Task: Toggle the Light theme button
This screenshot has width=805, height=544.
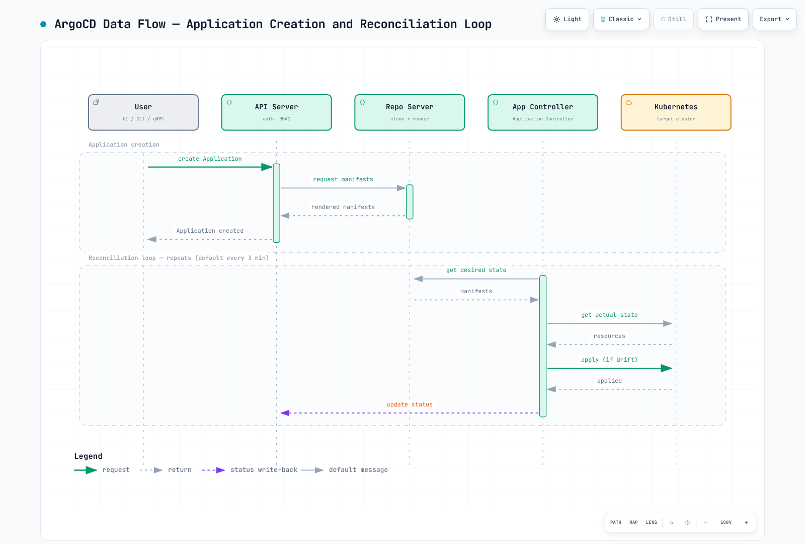Action: [x=567, y=19]
